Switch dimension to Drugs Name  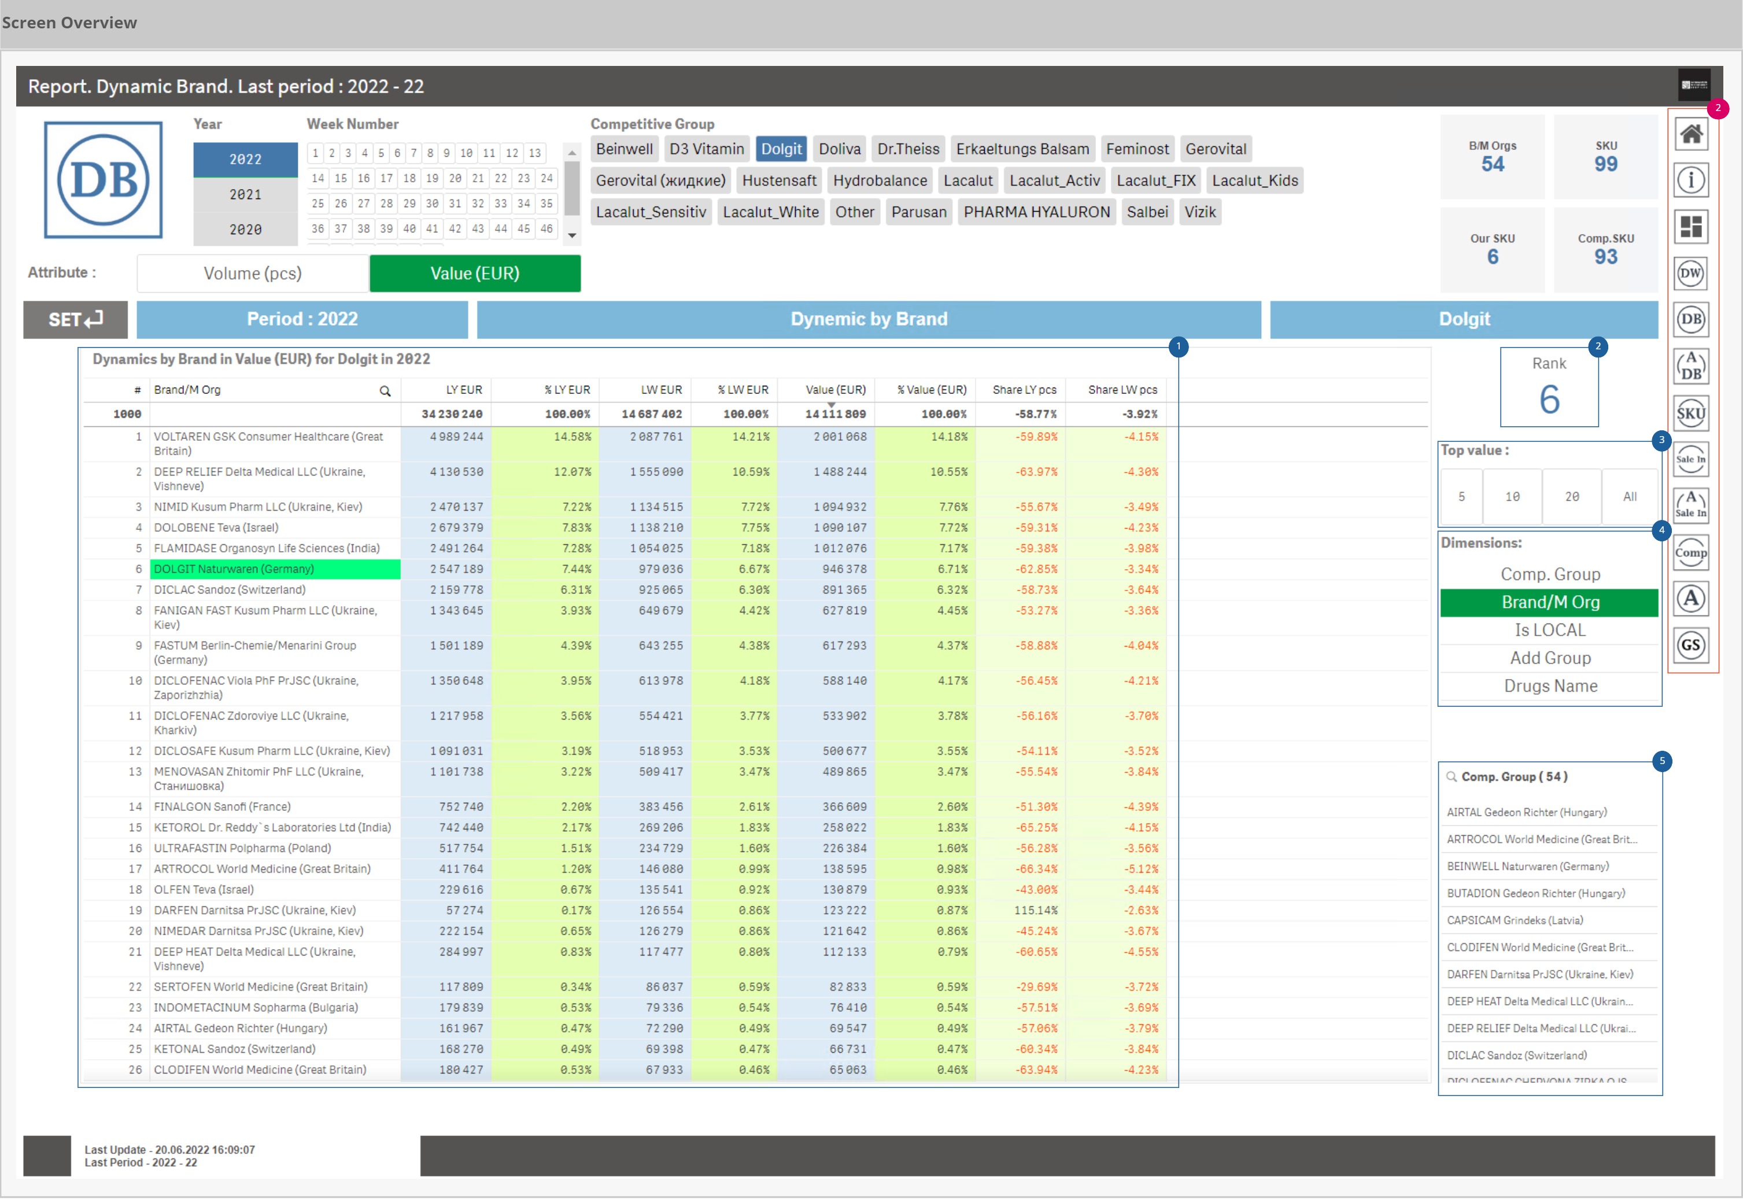(1549, 686)
